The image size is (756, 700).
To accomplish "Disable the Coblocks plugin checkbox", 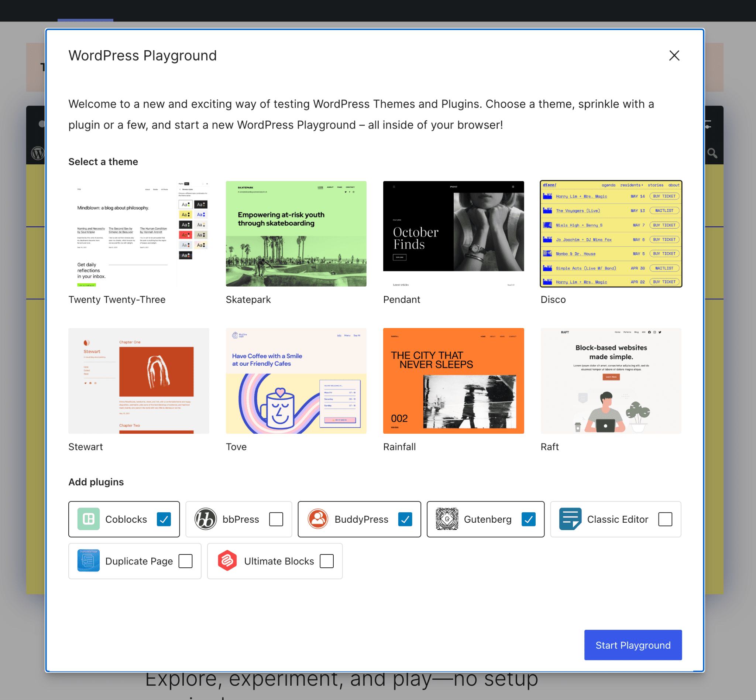I will click(163, 519).
